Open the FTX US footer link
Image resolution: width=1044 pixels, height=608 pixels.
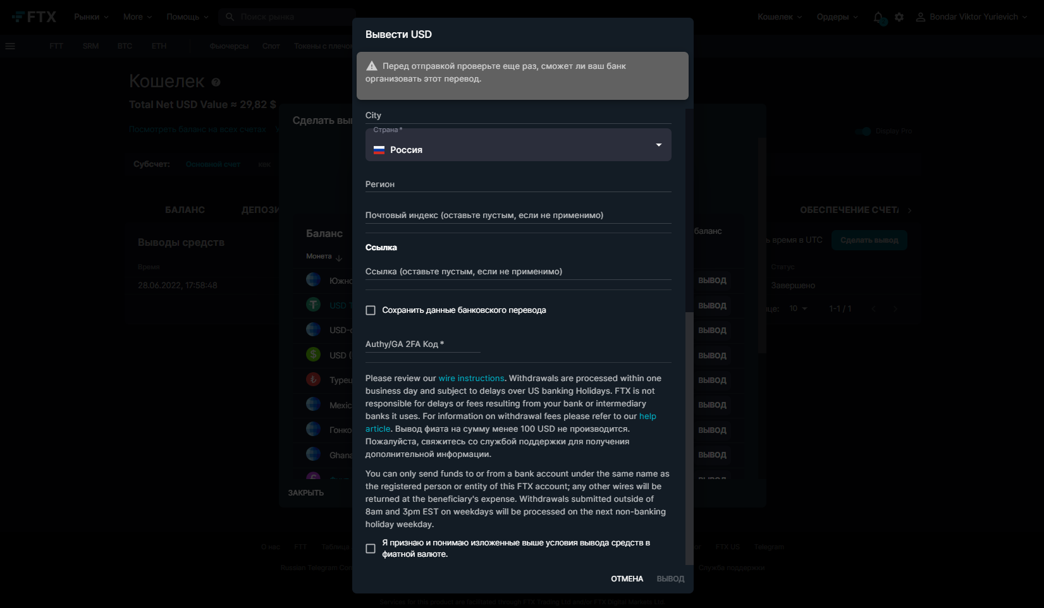(727, 547)
